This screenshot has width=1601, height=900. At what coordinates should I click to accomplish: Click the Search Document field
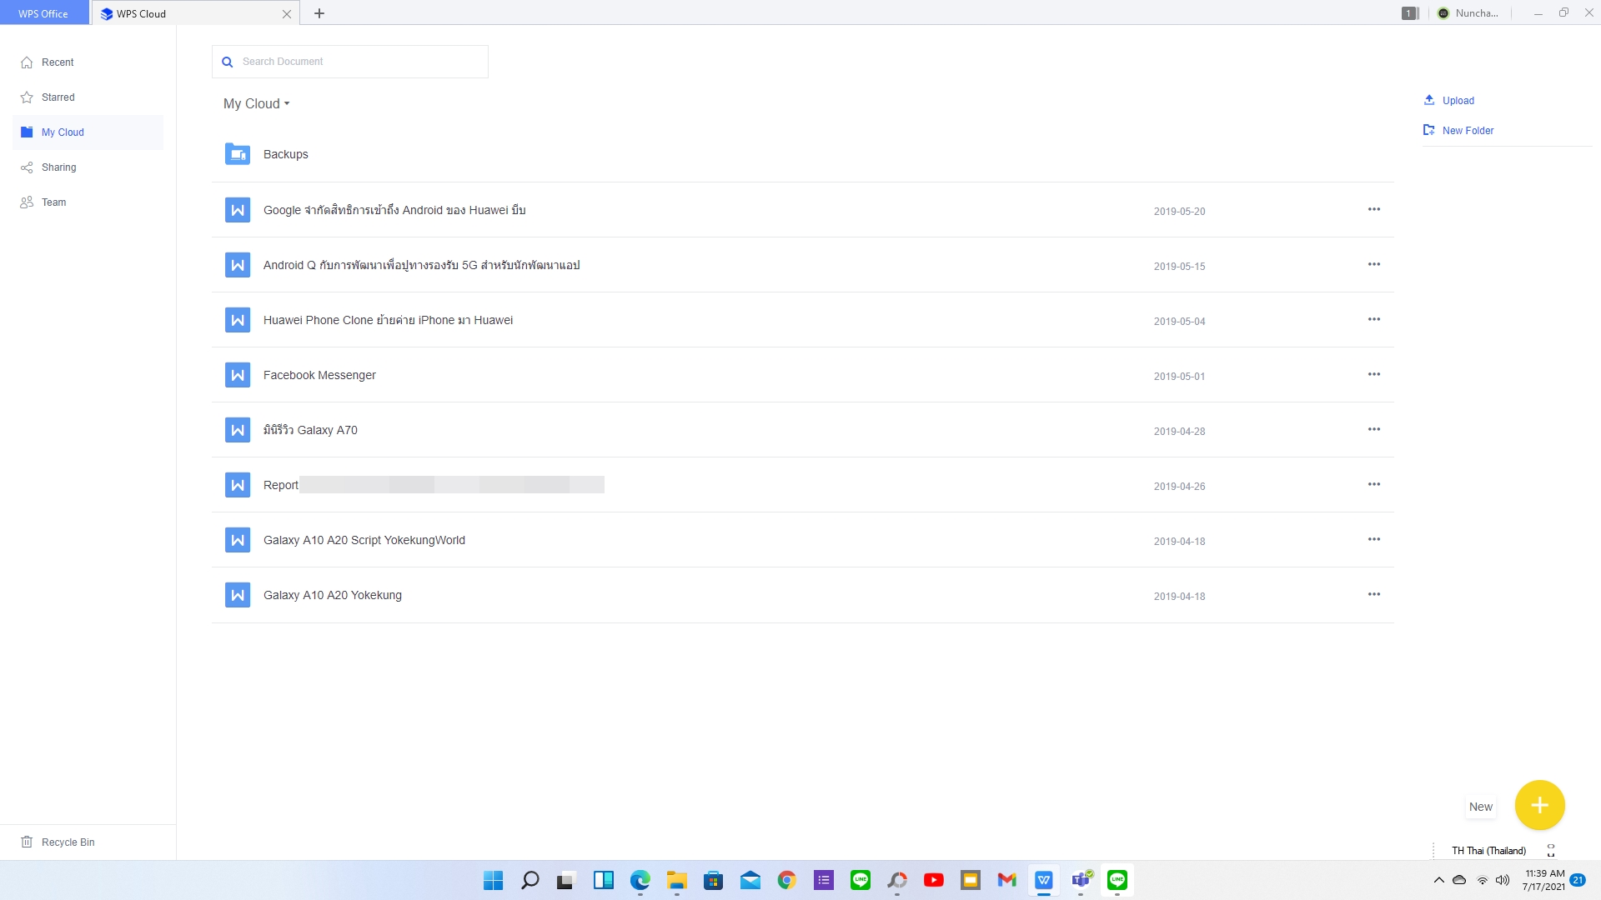pyautogui.click(x=350, y=62)
